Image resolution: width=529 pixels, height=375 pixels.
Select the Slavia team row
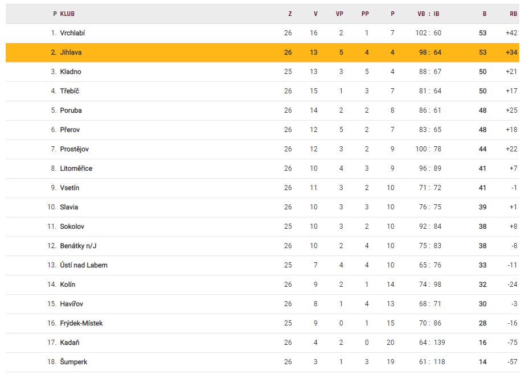69,207
